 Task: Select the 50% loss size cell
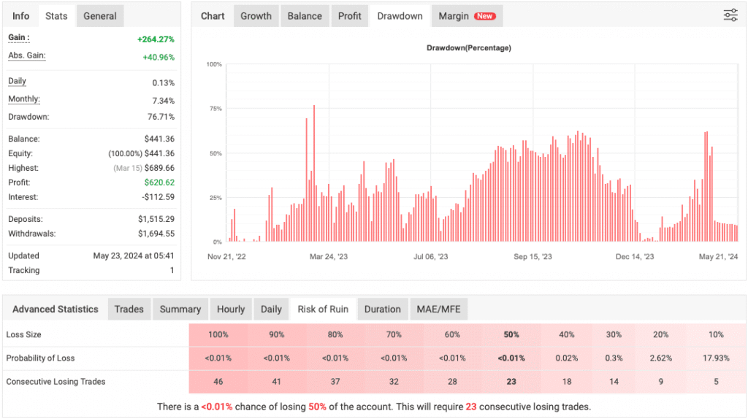coord(511,334)
